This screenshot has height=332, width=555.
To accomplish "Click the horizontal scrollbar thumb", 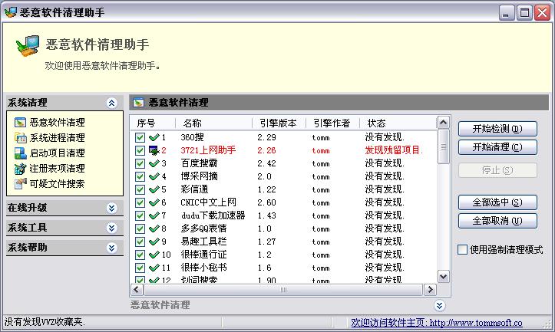I will pos(283,290).
